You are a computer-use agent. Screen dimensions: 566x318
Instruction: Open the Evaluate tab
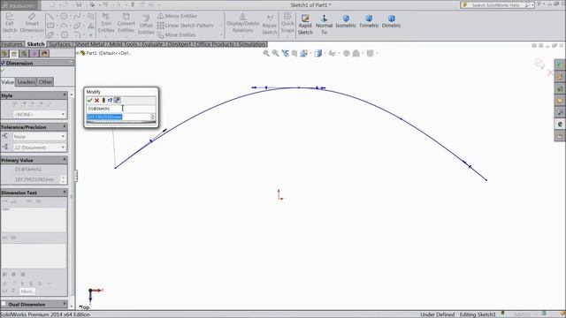click(x=152, y=44)
